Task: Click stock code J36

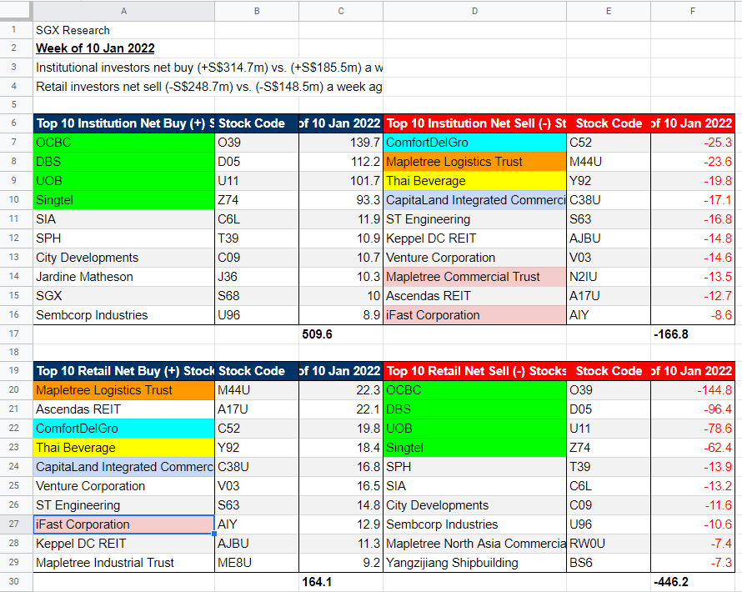Action: pyautogui.click(x=257, y=277)
